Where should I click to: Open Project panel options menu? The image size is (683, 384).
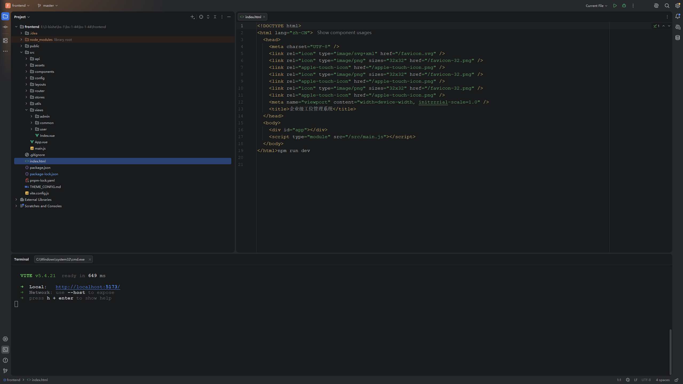222,17
